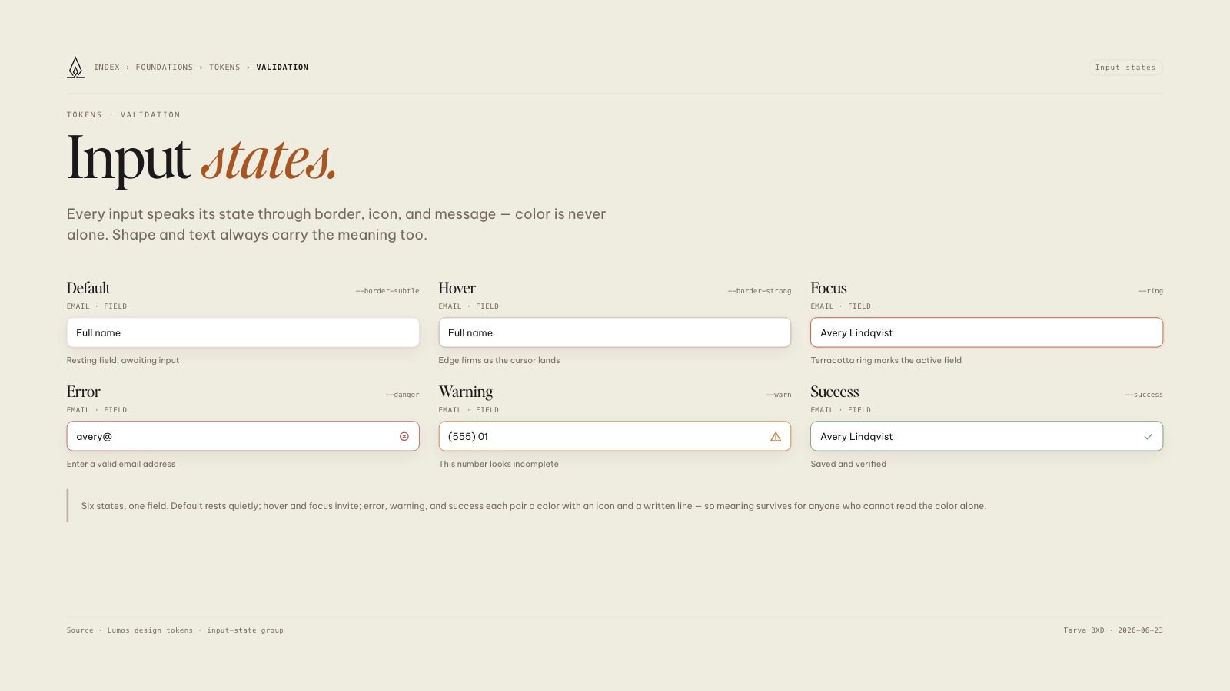Select VALIDATION breadcrumb item
The width and height of the screenshot is (1230, 691).
pyautogui.click(x=282, y=68)
